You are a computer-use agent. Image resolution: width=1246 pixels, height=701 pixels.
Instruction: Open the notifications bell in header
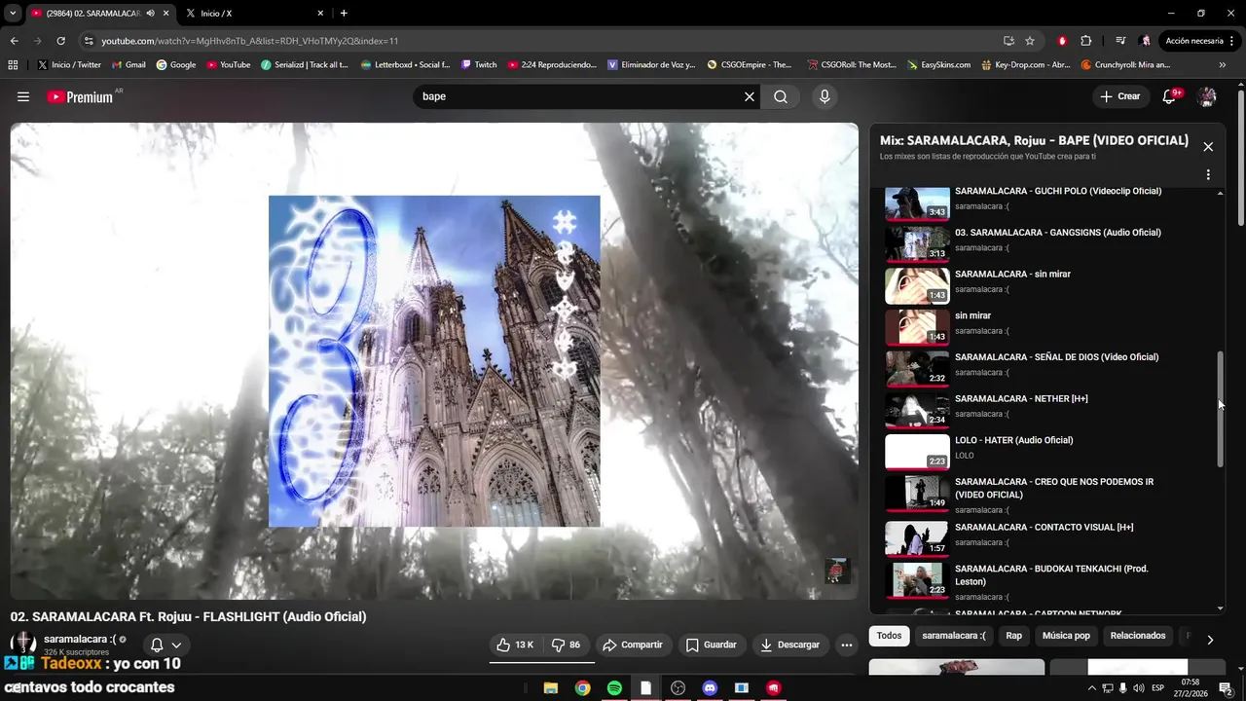click(x=1171, y=96)
